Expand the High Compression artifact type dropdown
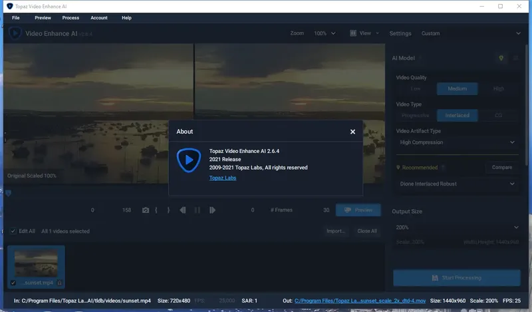532x312 pixels. pyautogui.click(x=457, y=142)
